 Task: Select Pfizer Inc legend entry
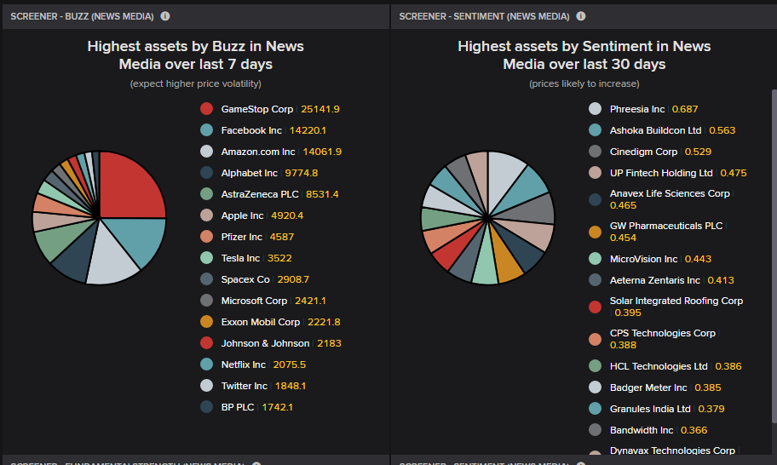coord(247,237)
